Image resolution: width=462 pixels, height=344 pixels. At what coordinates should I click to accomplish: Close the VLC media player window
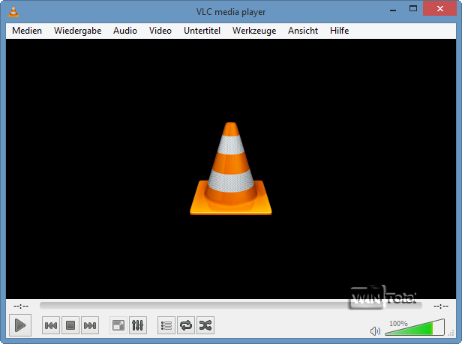click(x=440, y=8)
